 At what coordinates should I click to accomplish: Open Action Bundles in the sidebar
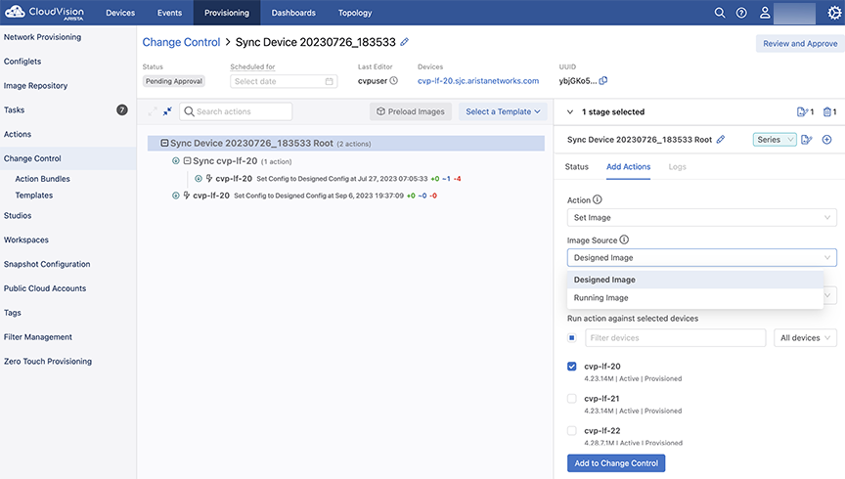tap(43, 179)
